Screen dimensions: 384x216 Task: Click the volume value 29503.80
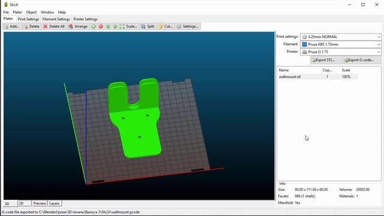click(362, 190)
